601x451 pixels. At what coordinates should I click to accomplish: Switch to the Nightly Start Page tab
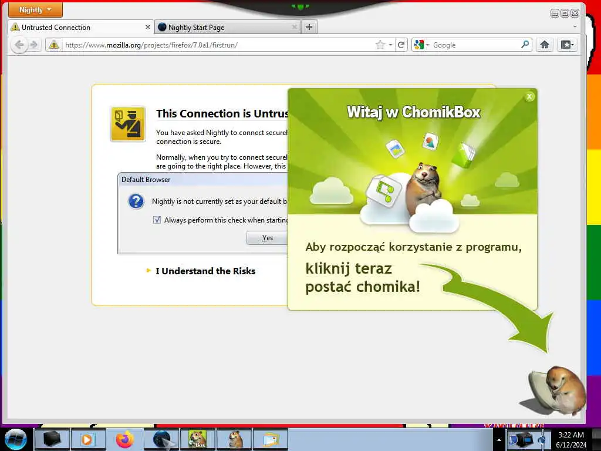228,27
